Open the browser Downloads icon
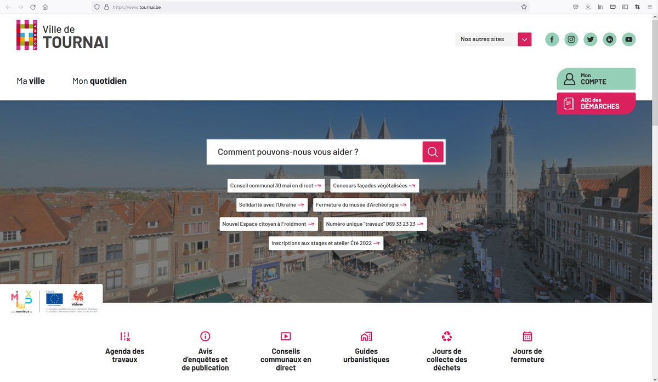 point(588,7)
